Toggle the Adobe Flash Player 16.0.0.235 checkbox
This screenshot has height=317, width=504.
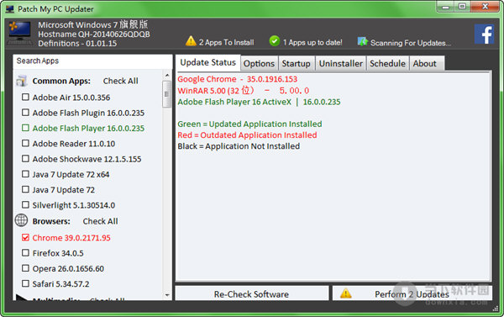pos(25,128)
